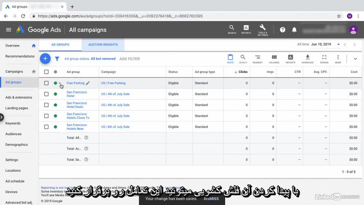Select the header select-all checkbox

pyautogui.click(x=46, y=72)
